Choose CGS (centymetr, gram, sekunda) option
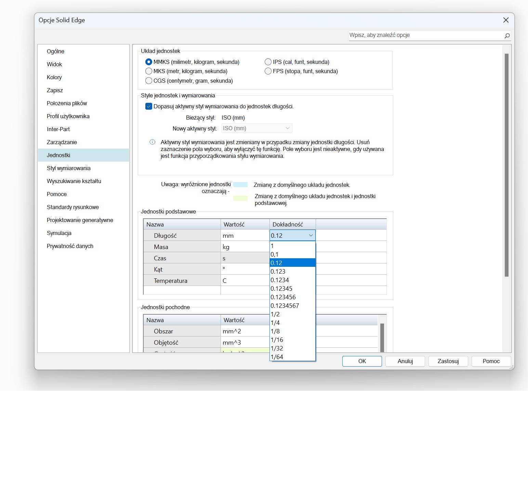 (149, 81)
